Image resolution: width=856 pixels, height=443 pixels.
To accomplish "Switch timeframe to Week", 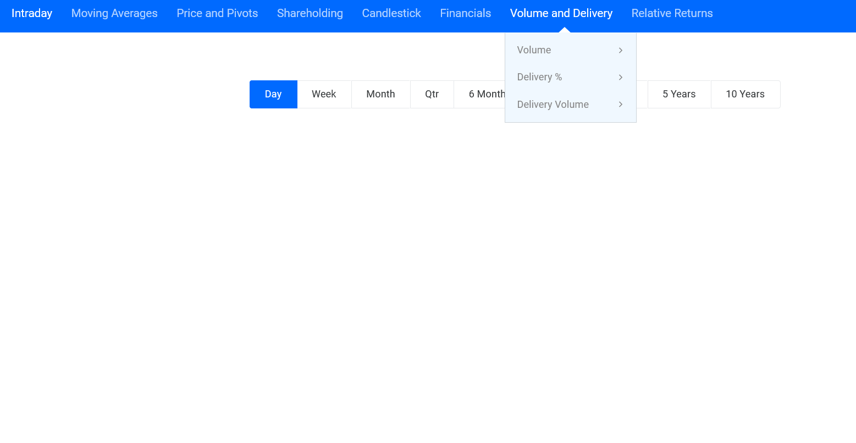I will coord(324,94).
